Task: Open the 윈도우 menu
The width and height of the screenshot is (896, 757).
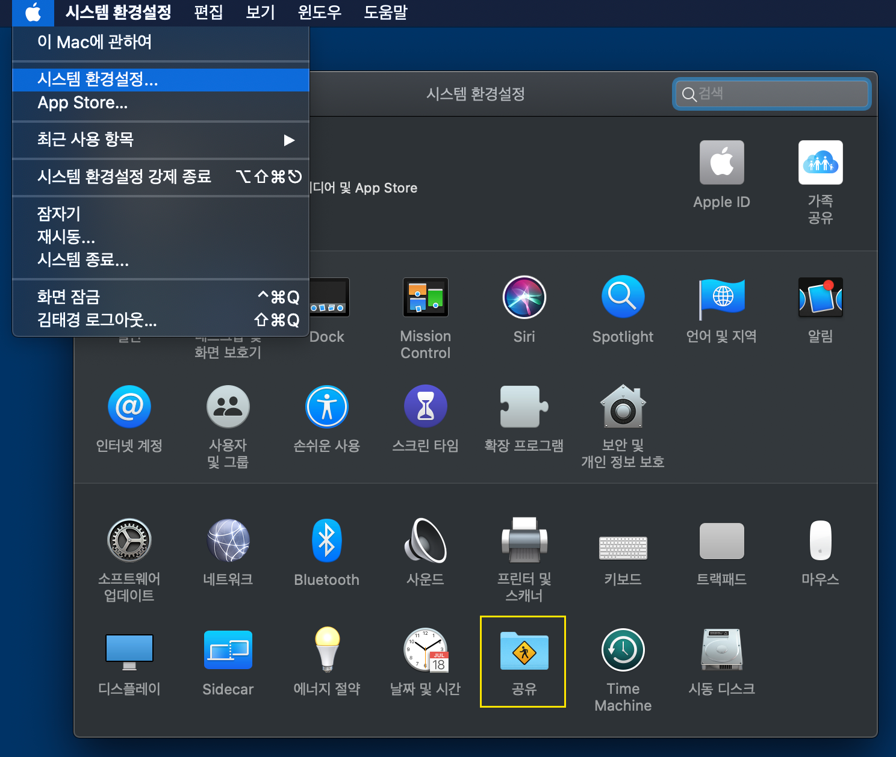Action: [x=319, y=13]
